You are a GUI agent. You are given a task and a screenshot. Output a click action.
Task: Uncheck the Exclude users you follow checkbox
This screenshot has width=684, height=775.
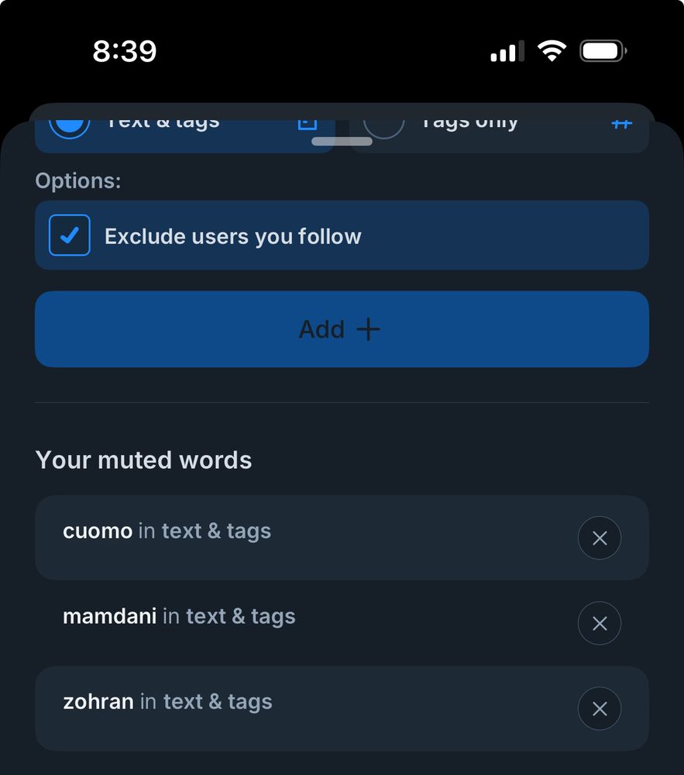pos(70,235)
